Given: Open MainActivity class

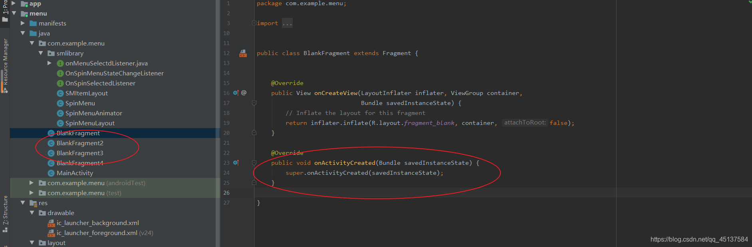Looking at the screenshot, I should click(x=75, y=173).
